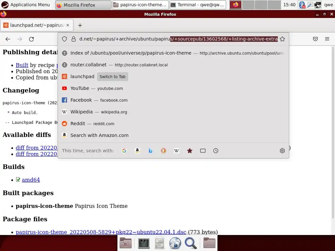Switch to Mozilla Firefox taskbar window
Viewport: 335px width, 251px height.
83,5
